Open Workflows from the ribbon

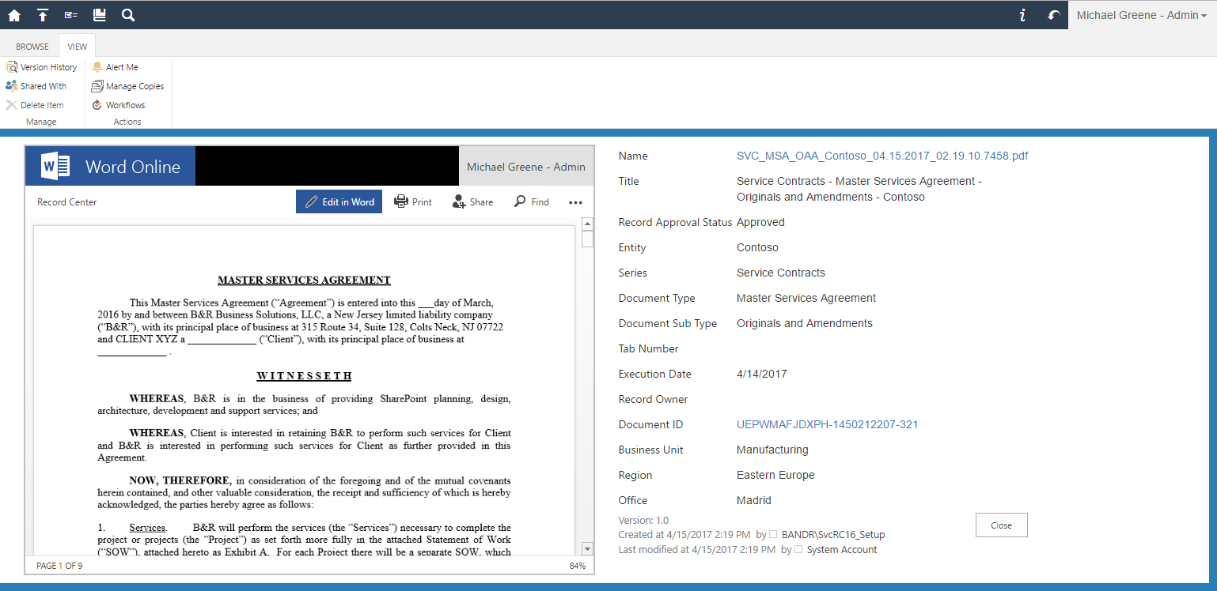(119, 105)
